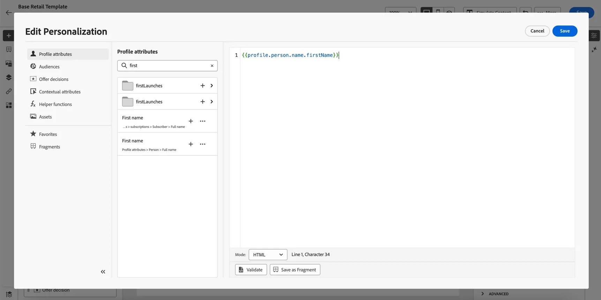Click the second firstLaunches folder icon

[x=128, y=102]
